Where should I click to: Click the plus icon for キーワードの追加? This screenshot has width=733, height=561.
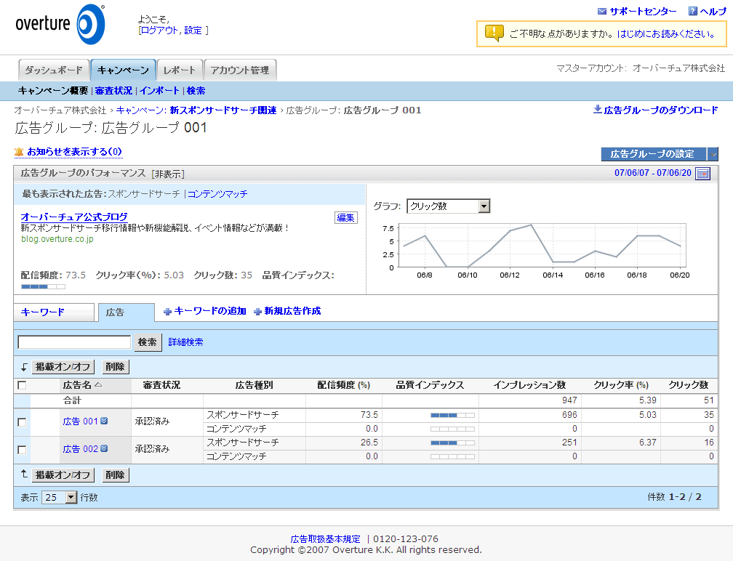(x=167, y=312)
